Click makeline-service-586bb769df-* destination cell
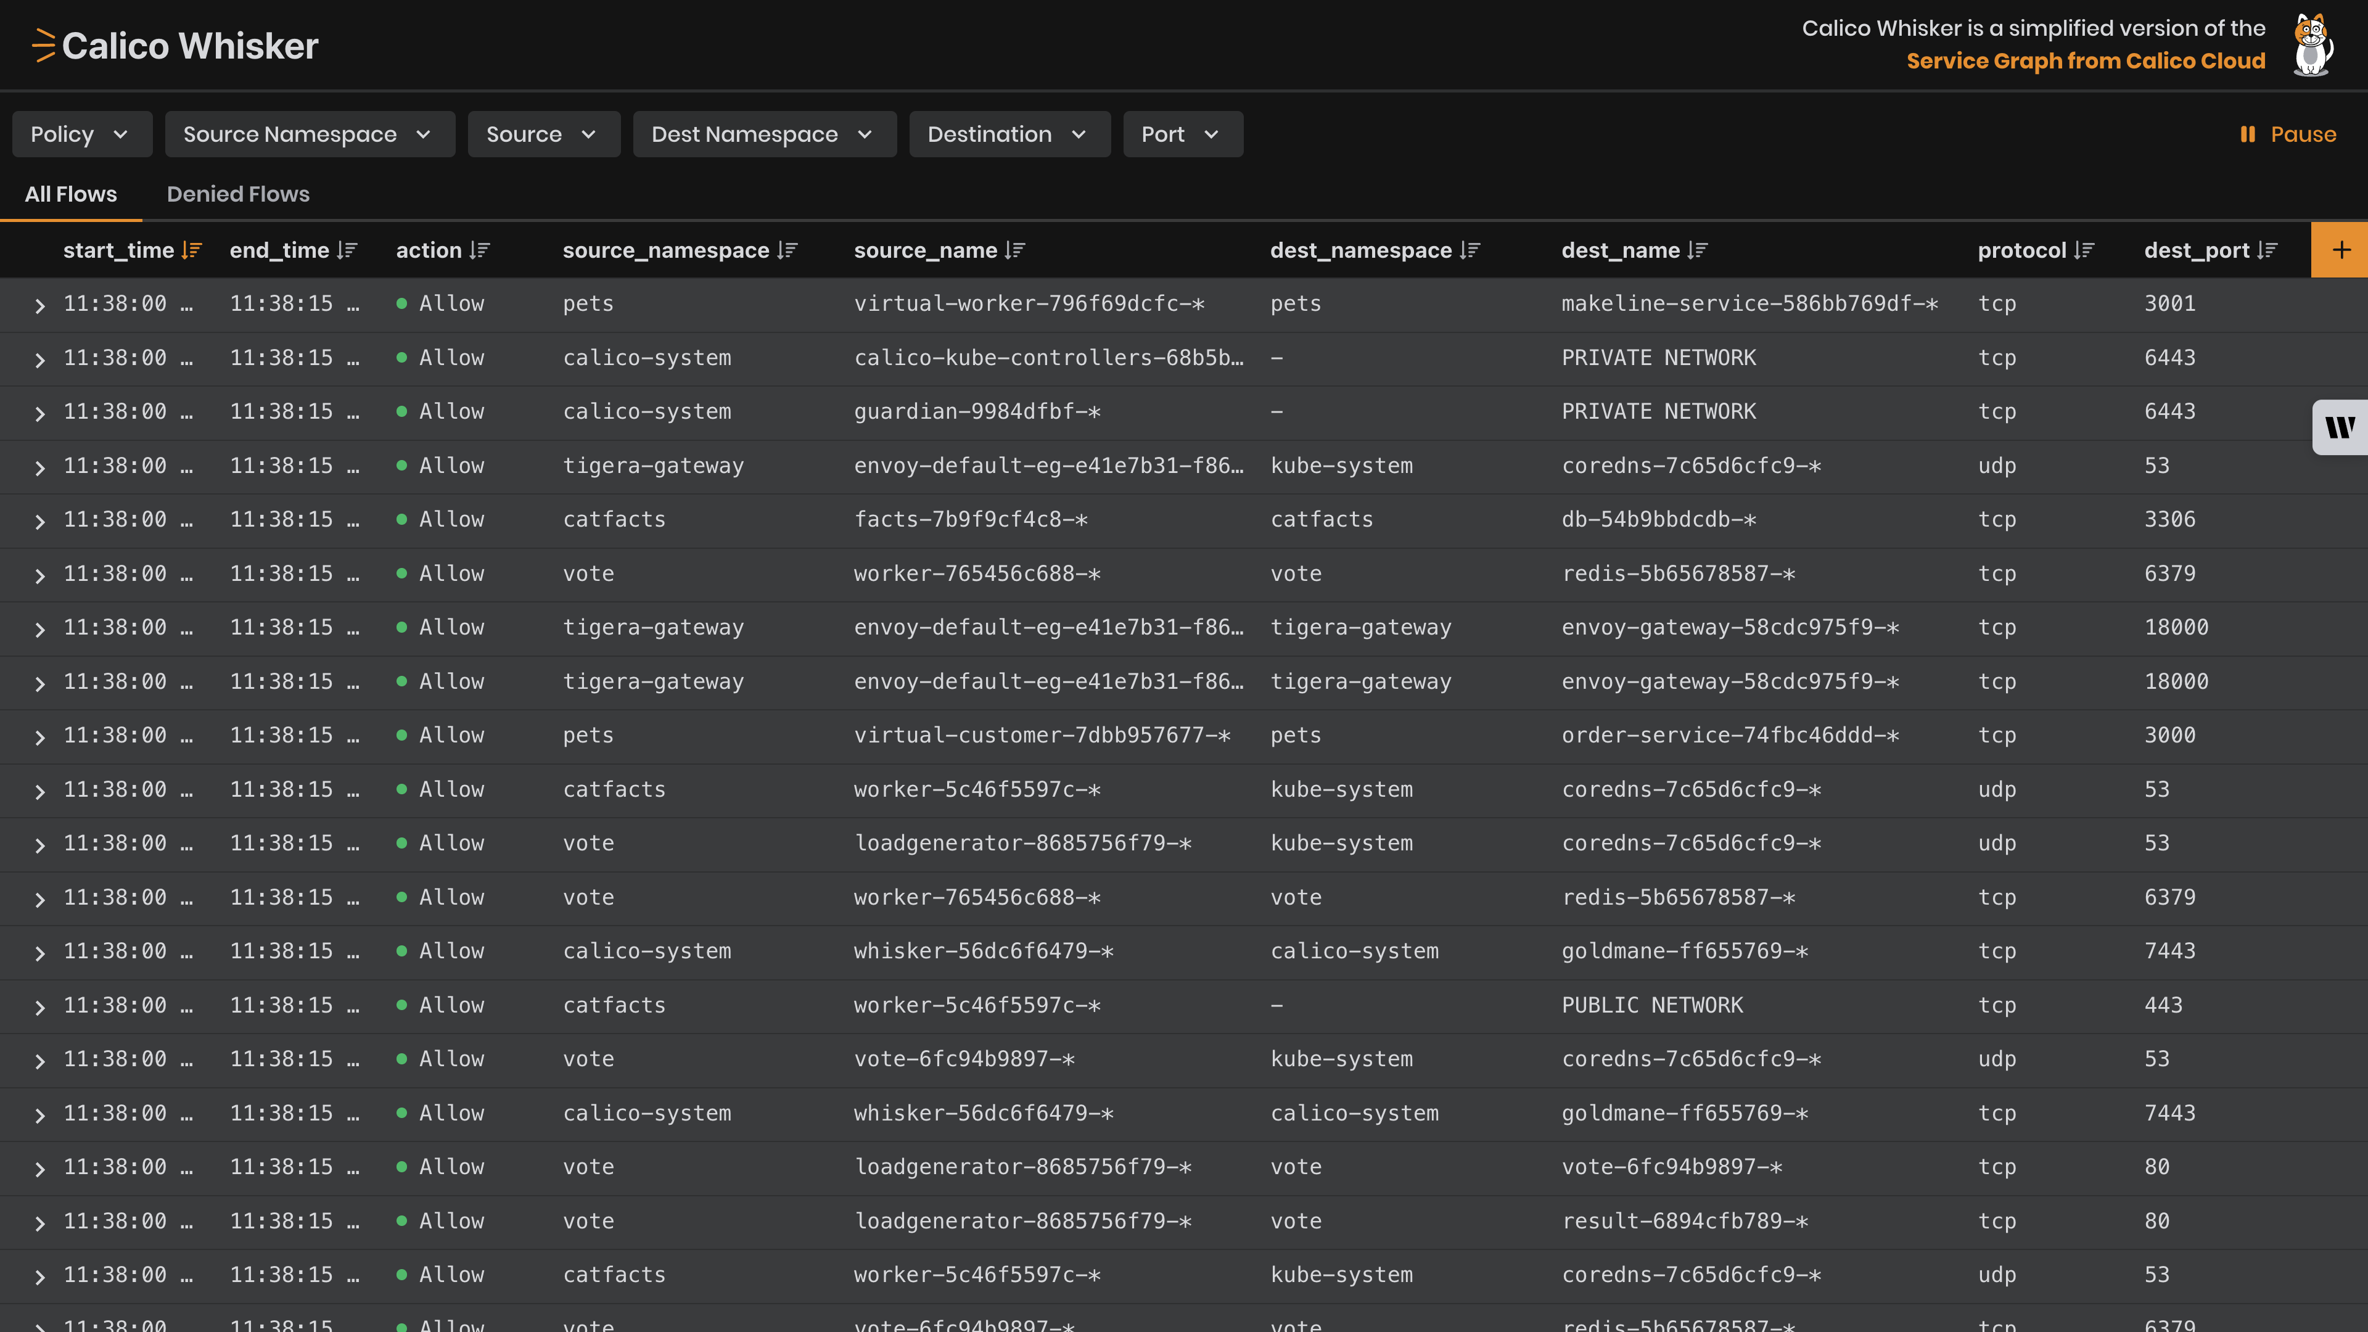This screenshot has width=2368, height=1332. (1749, 303)
